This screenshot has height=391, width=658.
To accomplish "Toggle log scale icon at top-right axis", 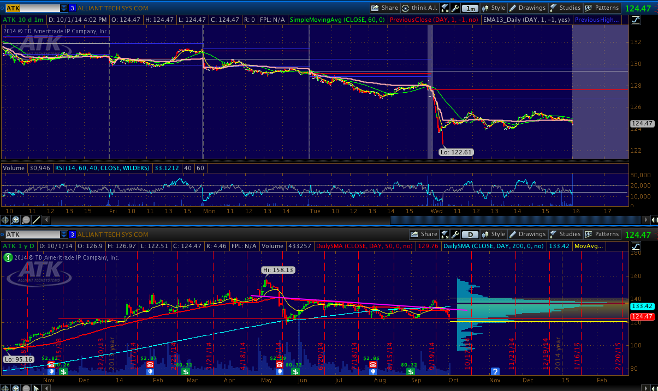I will [636, 20].
